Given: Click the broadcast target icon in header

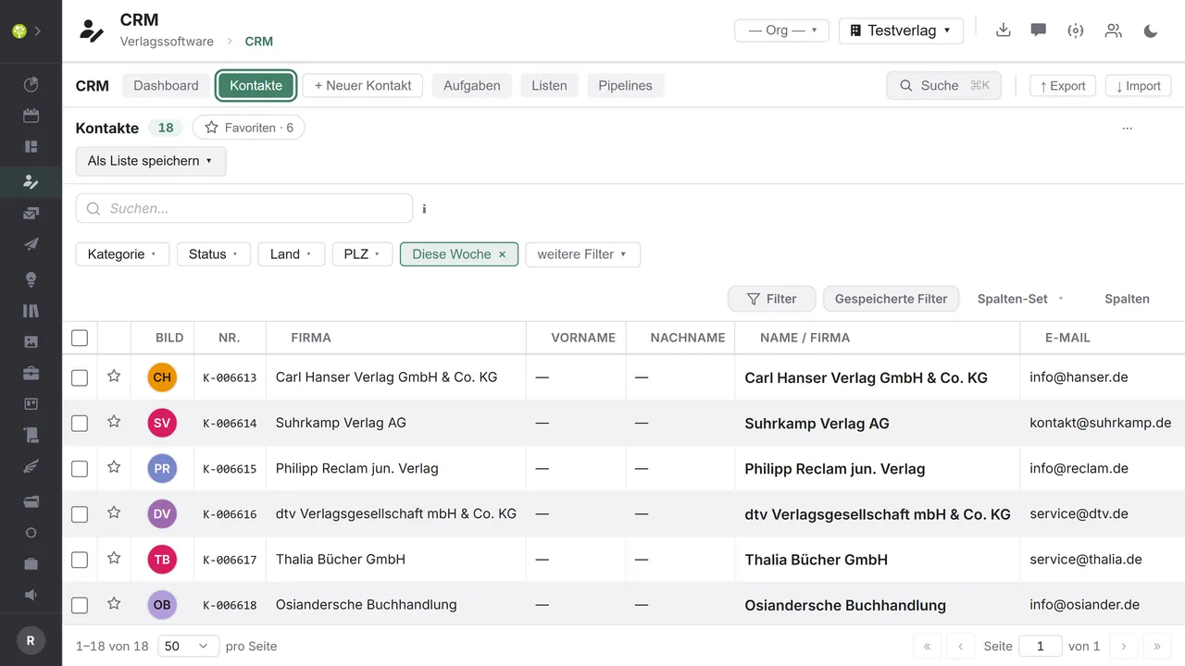Looking at the screenshot, I should pyautogui.click(x=1075, y=31).
